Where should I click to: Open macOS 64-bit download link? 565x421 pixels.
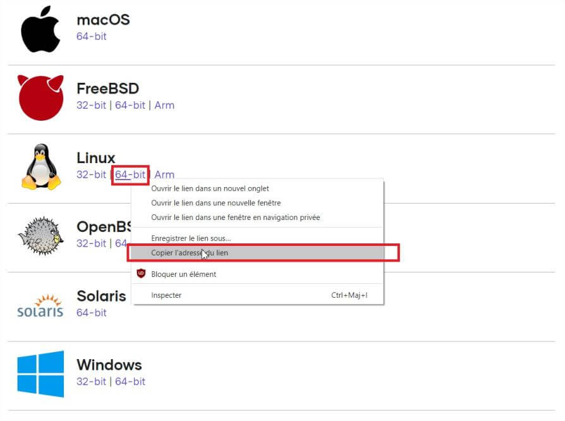click(92, 36)
